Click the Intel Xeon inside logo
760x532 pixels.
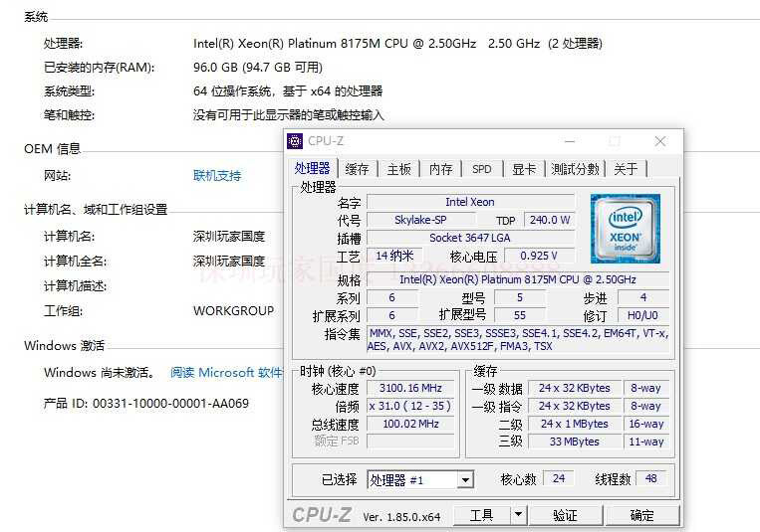click(x=626, y=229)
